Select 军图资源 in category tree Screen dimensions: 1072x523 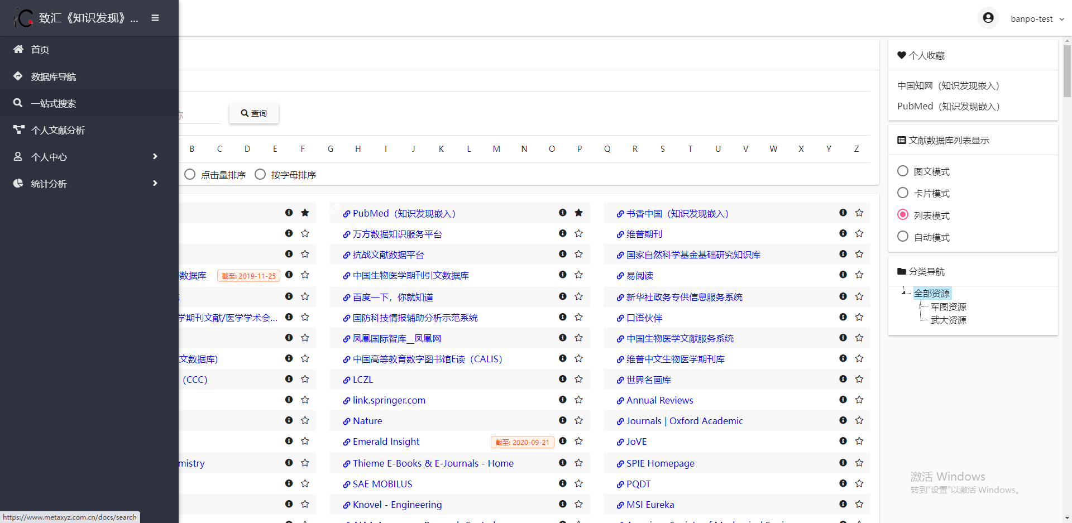click(x=948, y=307)
